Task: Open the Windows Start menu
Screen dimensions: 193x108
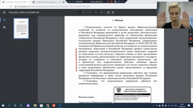Action: [x=3, y=105]
